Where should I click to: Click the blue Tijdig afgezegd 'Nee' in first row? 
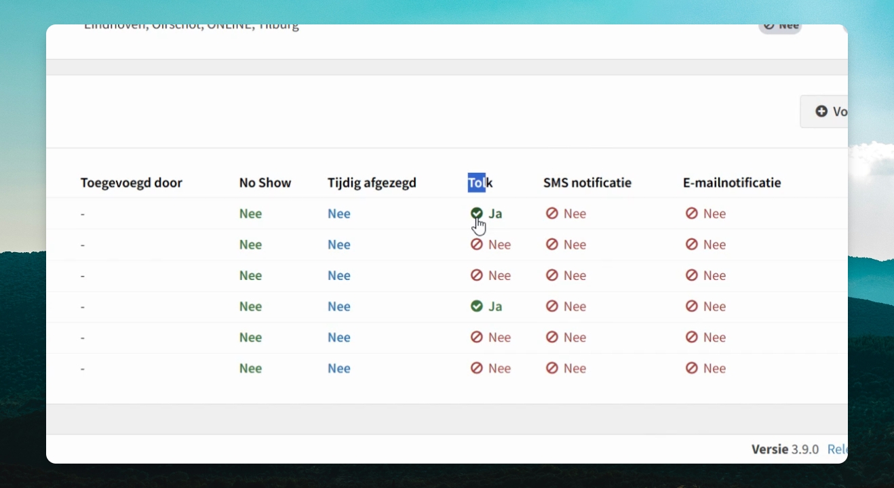(339, 213)
